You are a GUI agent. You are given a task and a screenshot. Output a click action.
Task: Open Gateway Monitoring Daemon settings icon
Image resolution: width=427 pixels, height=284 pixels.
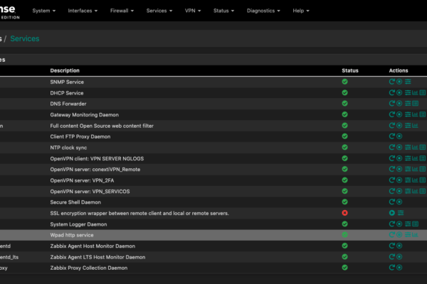tap(408, 114)
